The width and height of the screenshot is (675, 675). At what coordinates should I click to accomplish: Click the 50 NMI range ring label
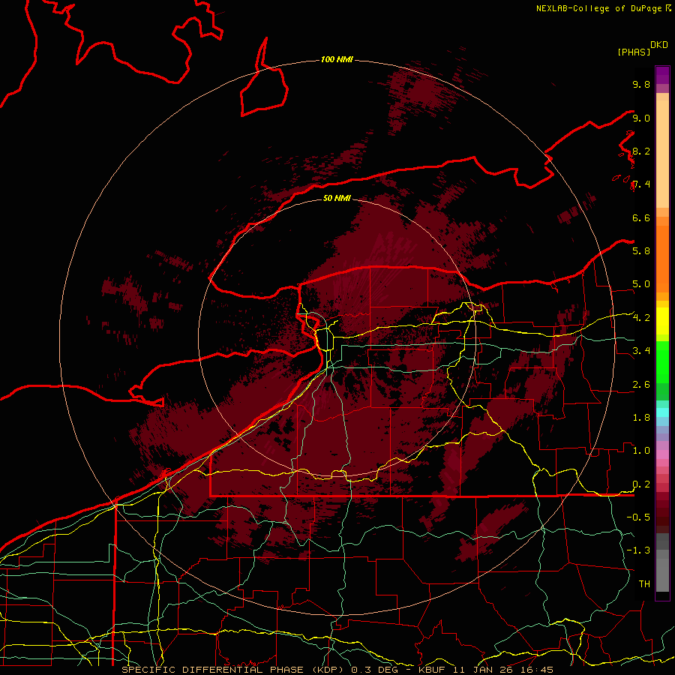337,198
